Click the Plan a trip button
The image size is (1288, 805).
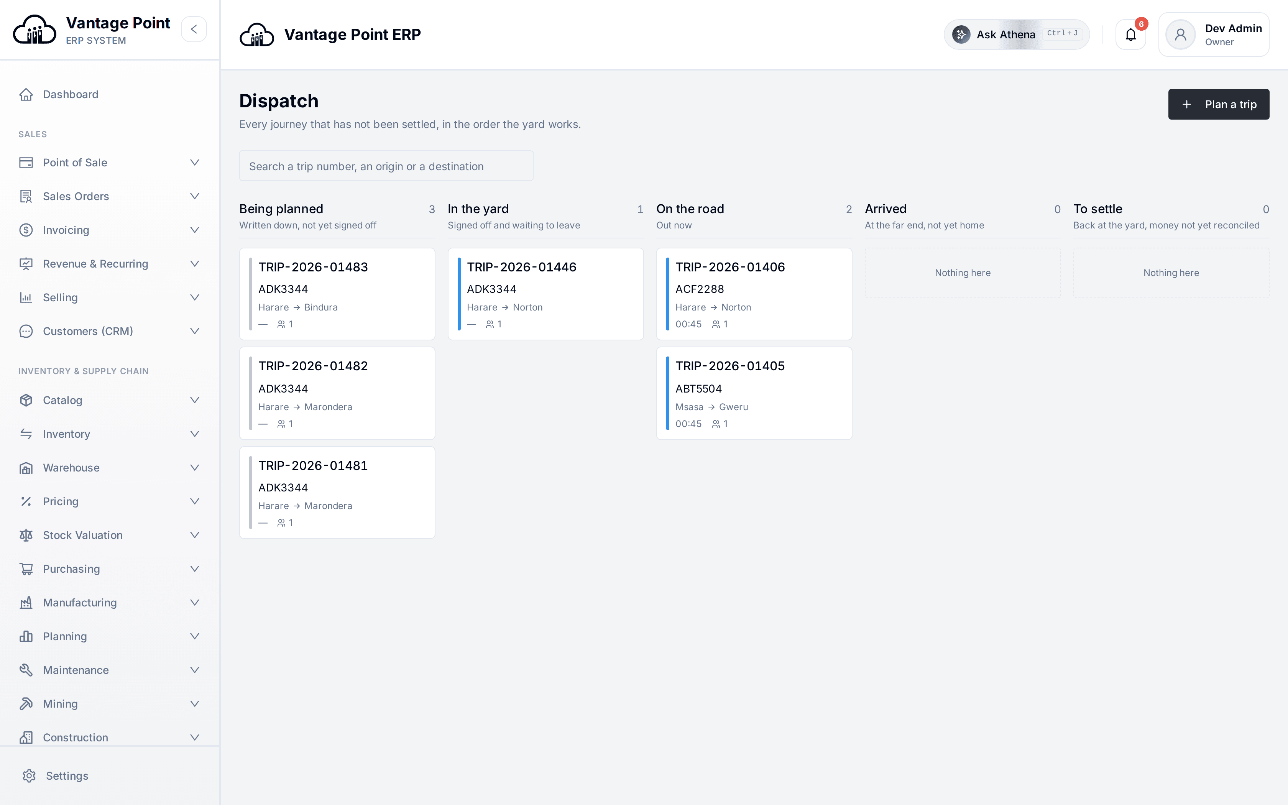pyautogui.click(x=1218, y=104)
